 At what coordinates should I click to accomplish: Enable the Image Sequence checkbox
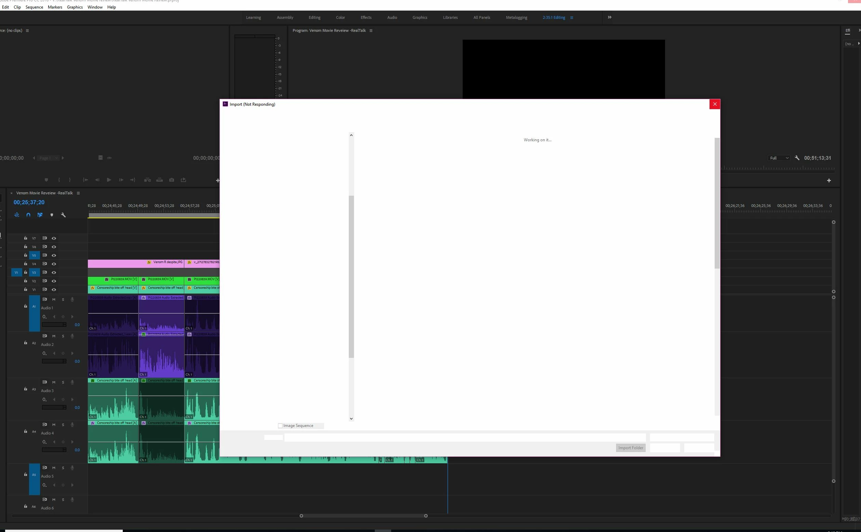pos(280,425)
